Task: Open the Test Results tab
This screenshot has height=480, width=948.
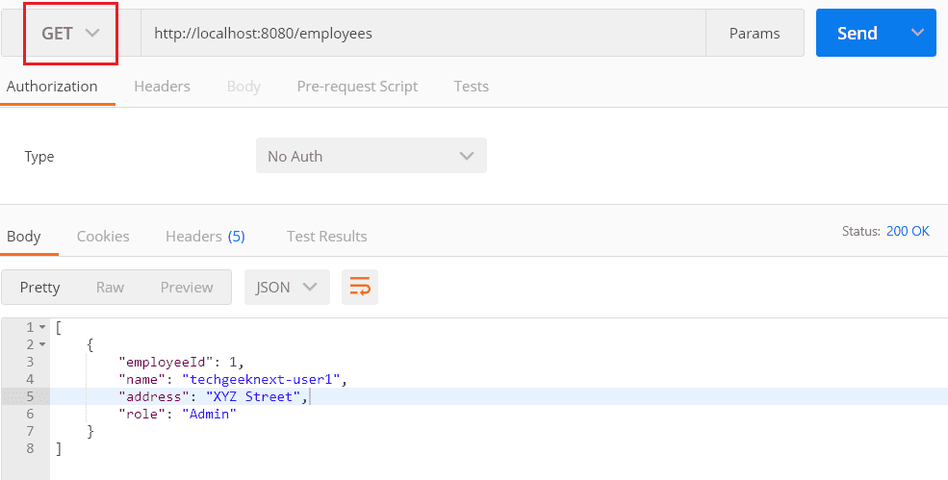Action: 327,237
